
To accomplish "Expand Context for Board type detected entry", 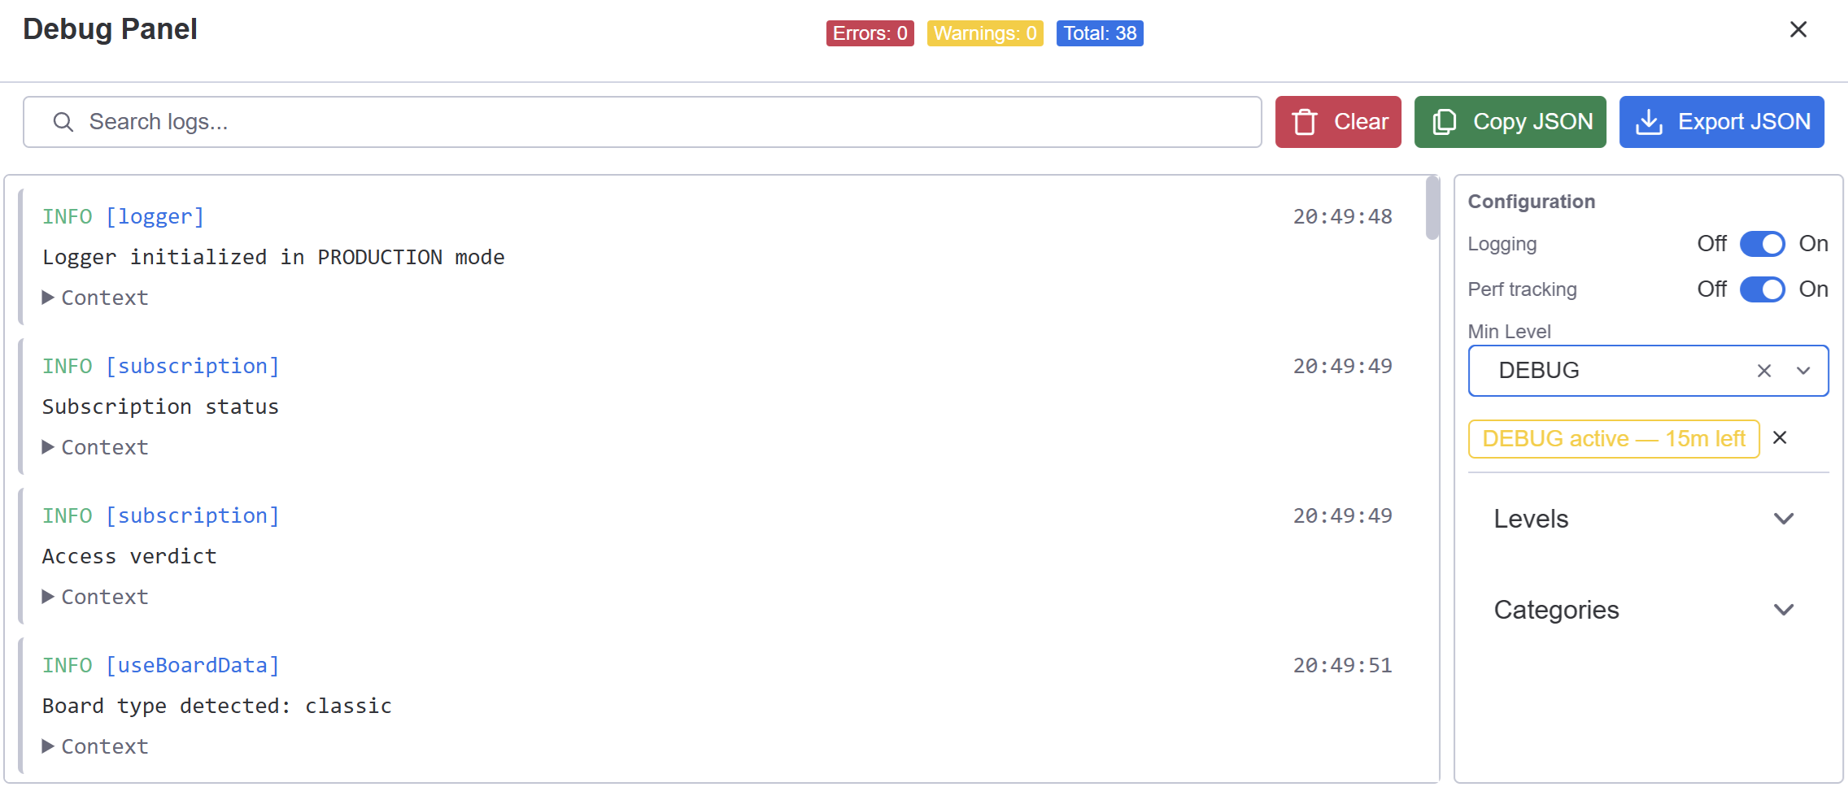I will pos(94,746).
